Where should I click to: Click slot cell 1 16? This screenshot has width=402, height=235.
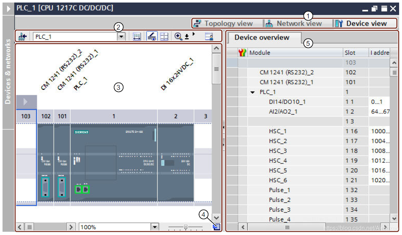point(356,131)
